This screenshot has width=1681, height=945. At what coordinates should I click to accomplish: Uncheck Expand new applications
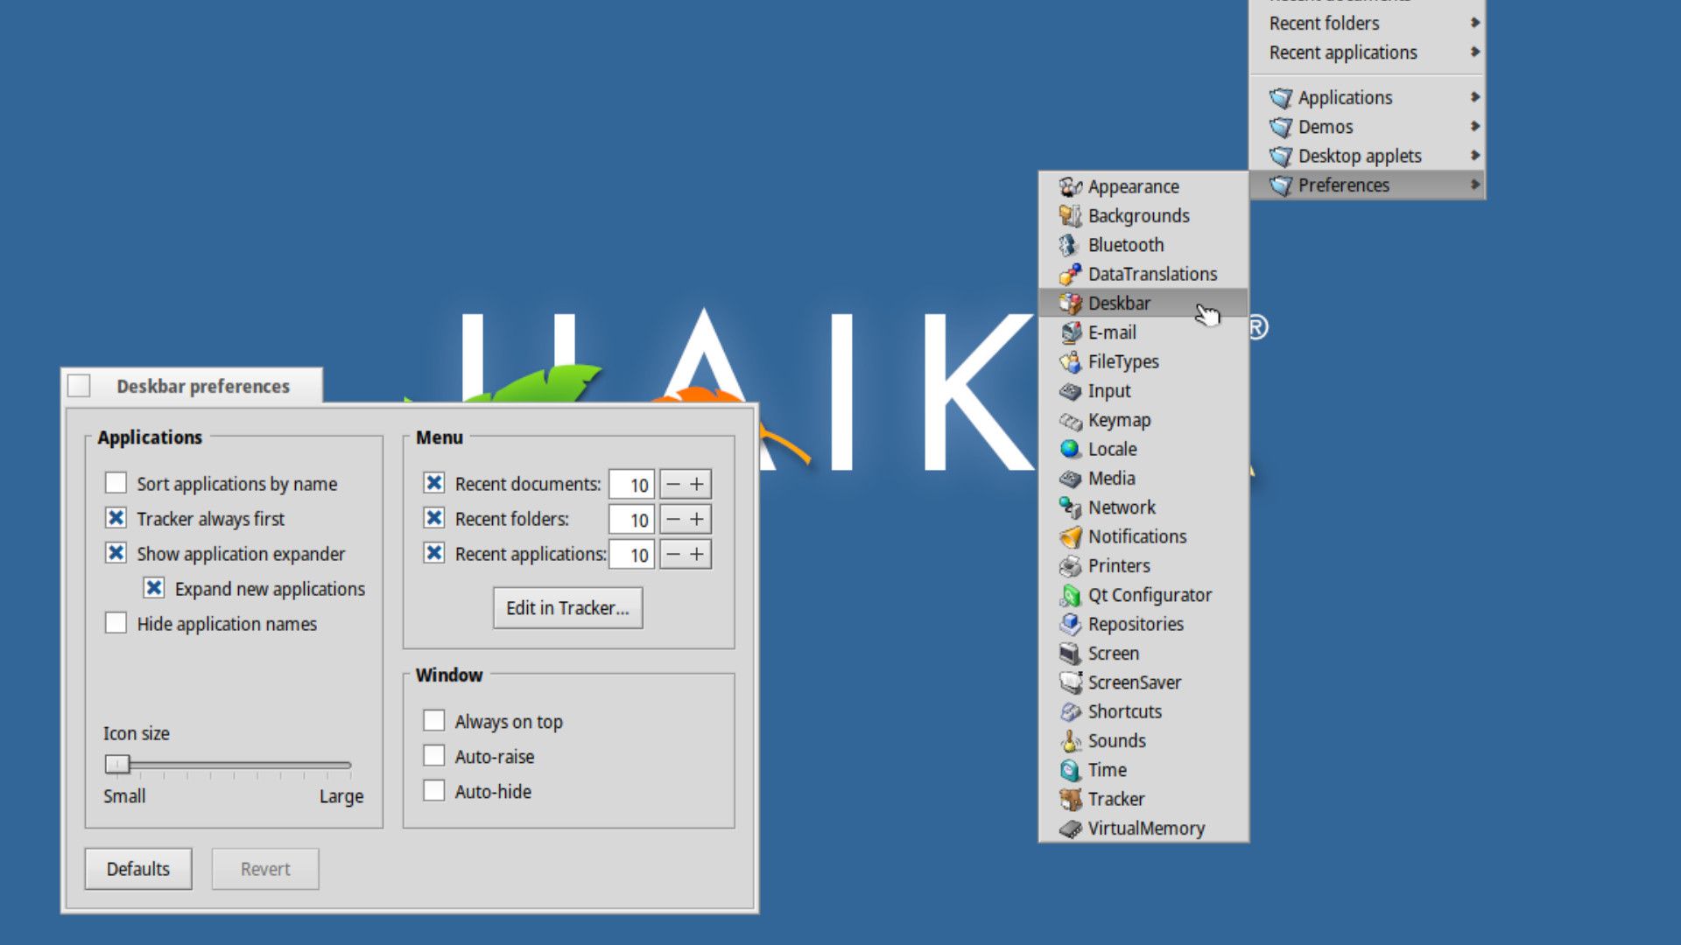(154, 588)
